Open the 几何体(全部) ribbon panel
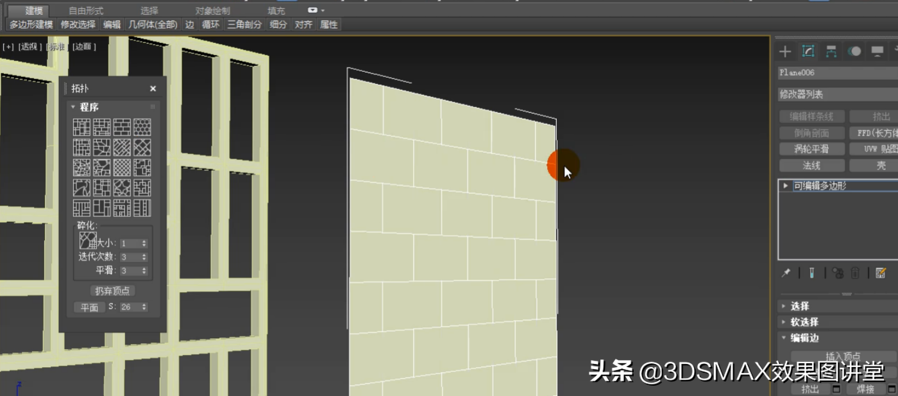 pyautogui.click(x=153, y=24)
